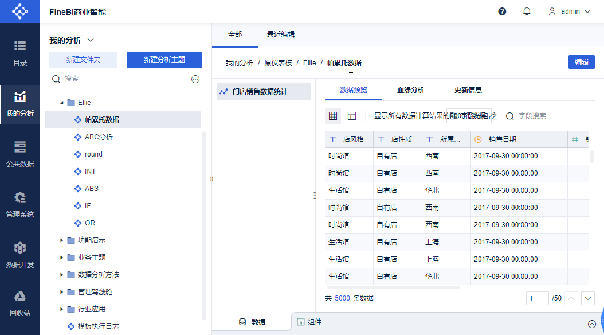Go to previous page arrow
604x335 pixels.
(571, 298)
